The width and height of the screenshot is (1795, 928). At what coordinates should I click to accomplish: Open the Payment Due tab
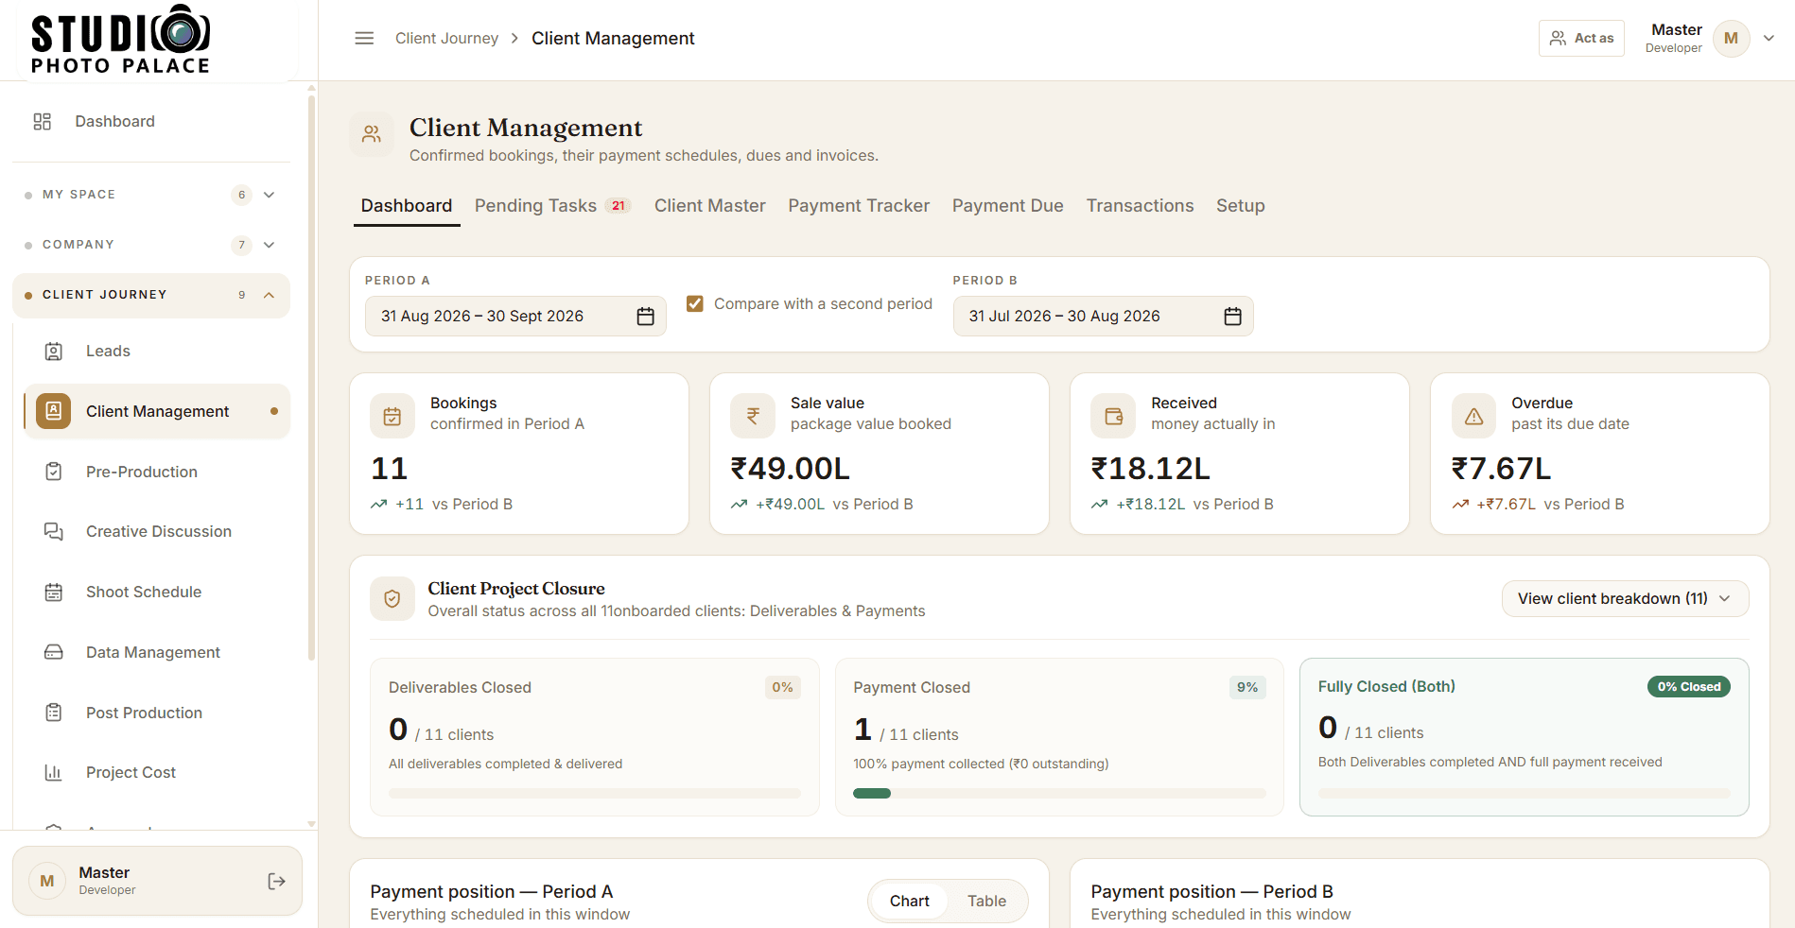coord(1007,206)
